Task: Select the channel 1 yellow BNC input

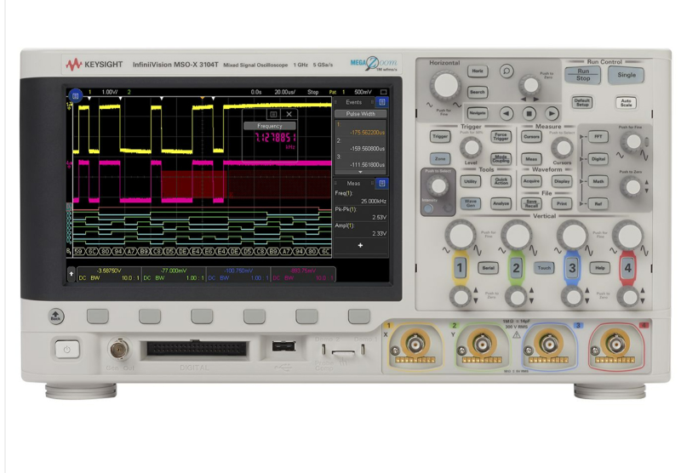Action: [415, 344]
